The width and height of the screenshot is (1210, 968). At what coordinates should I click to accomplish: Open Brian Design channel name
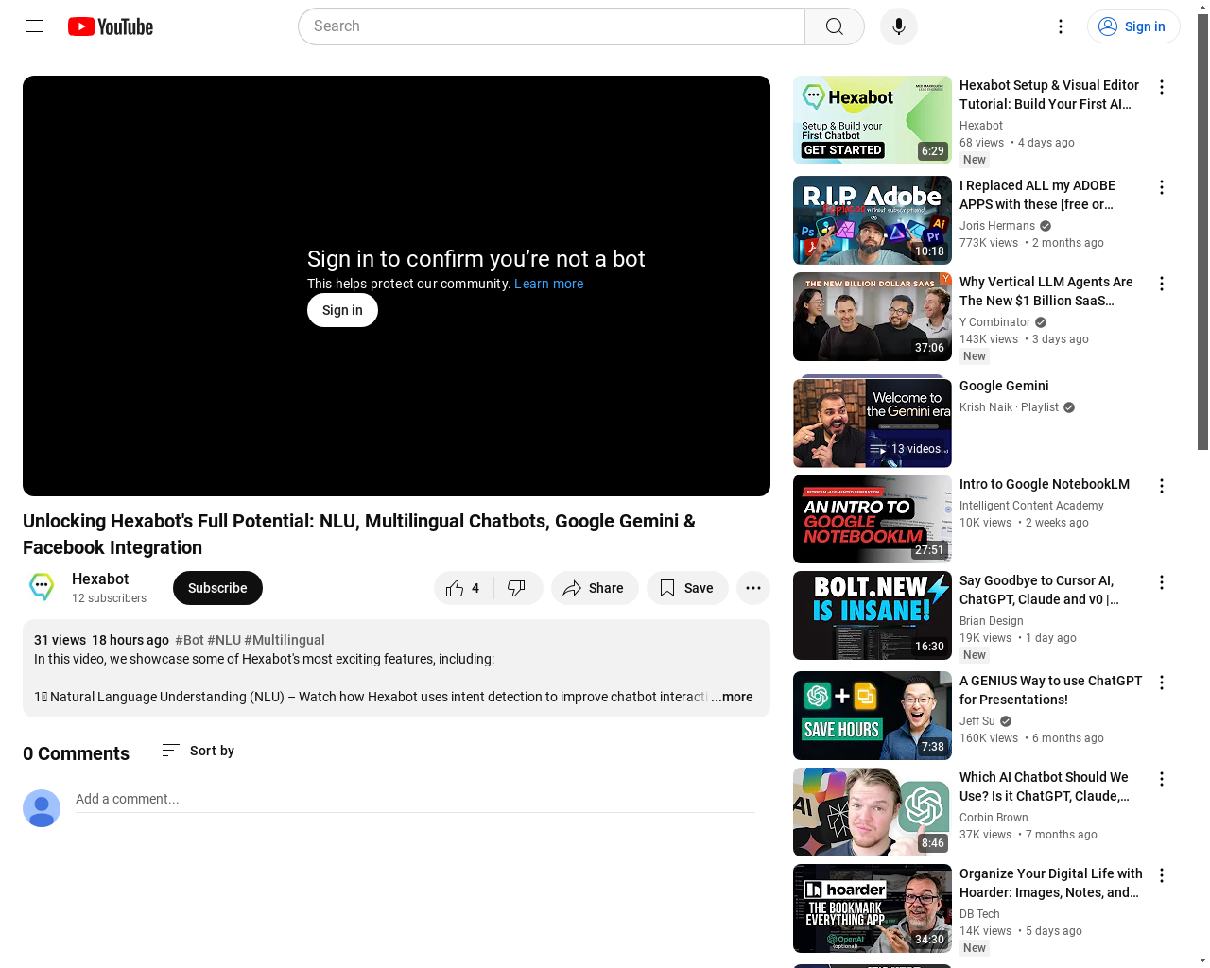click(992, 621)
